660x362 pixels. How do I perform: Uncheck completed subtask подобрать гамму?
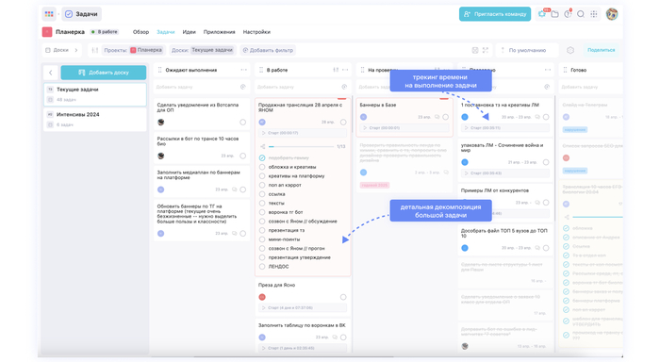coord(262,157)
